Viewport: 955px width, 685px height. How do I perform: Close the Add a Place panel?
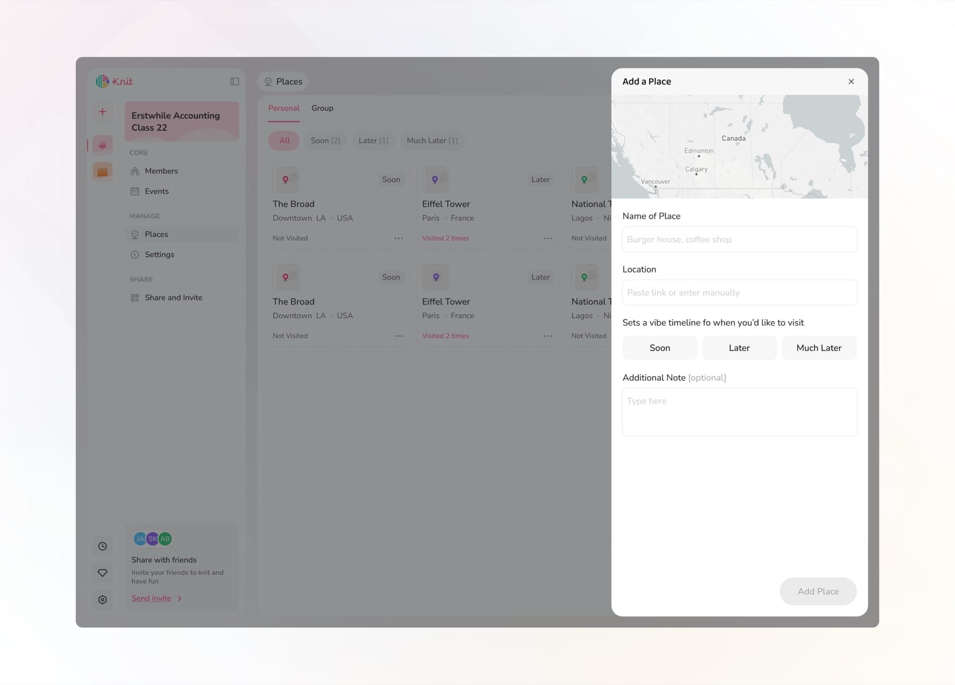(x=851, y=82)
